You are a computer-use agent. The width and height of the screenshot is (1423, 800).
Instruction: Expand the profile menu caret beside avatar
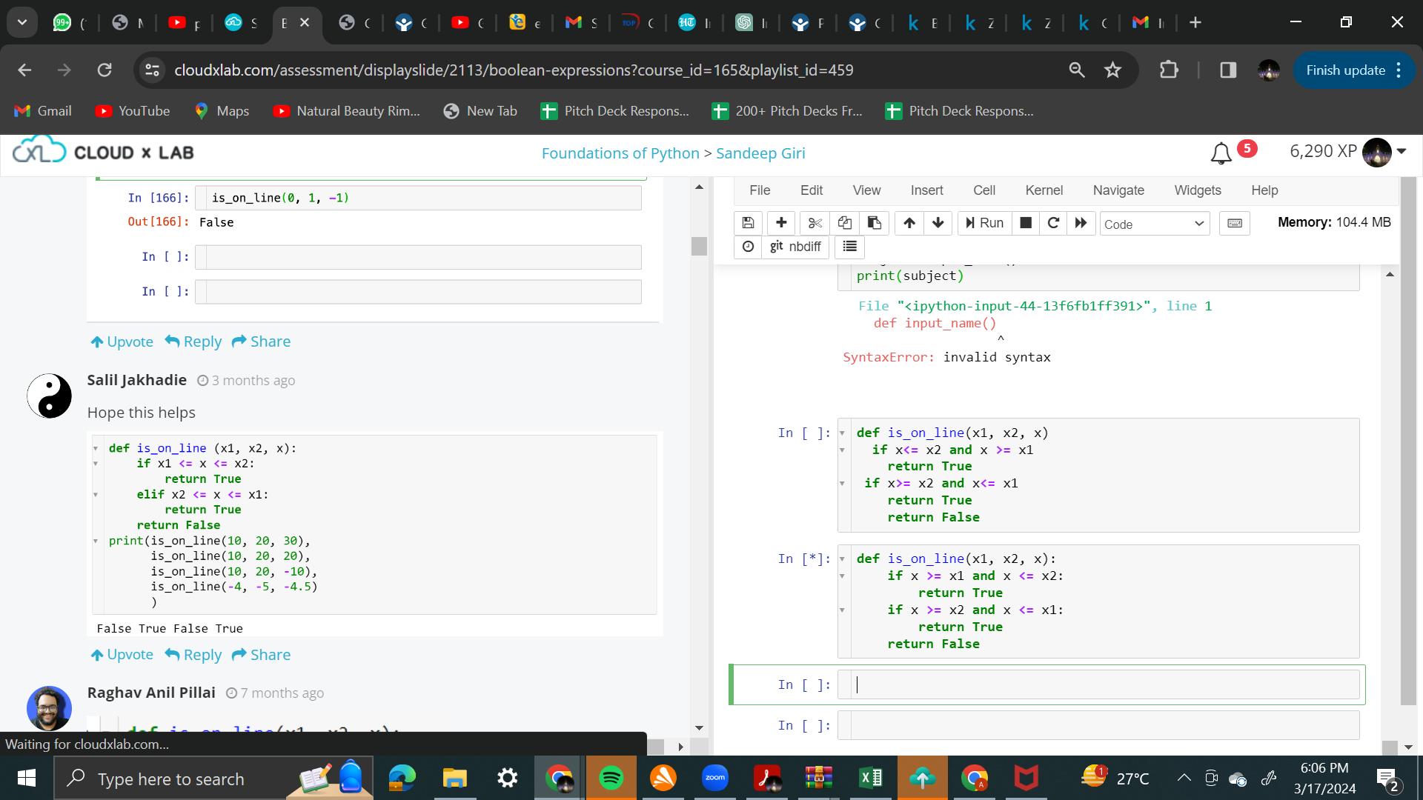[1402, 151]
